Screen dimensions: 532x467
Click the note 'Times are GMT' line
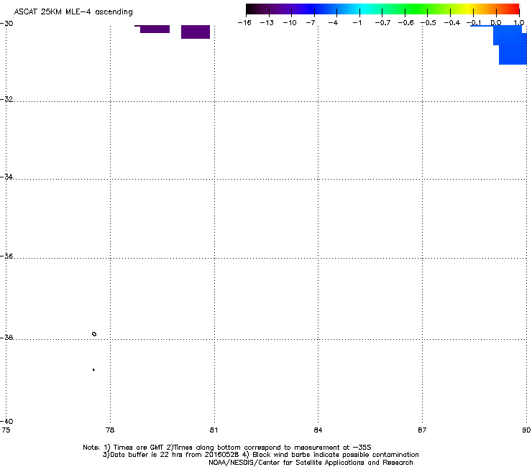227,448
